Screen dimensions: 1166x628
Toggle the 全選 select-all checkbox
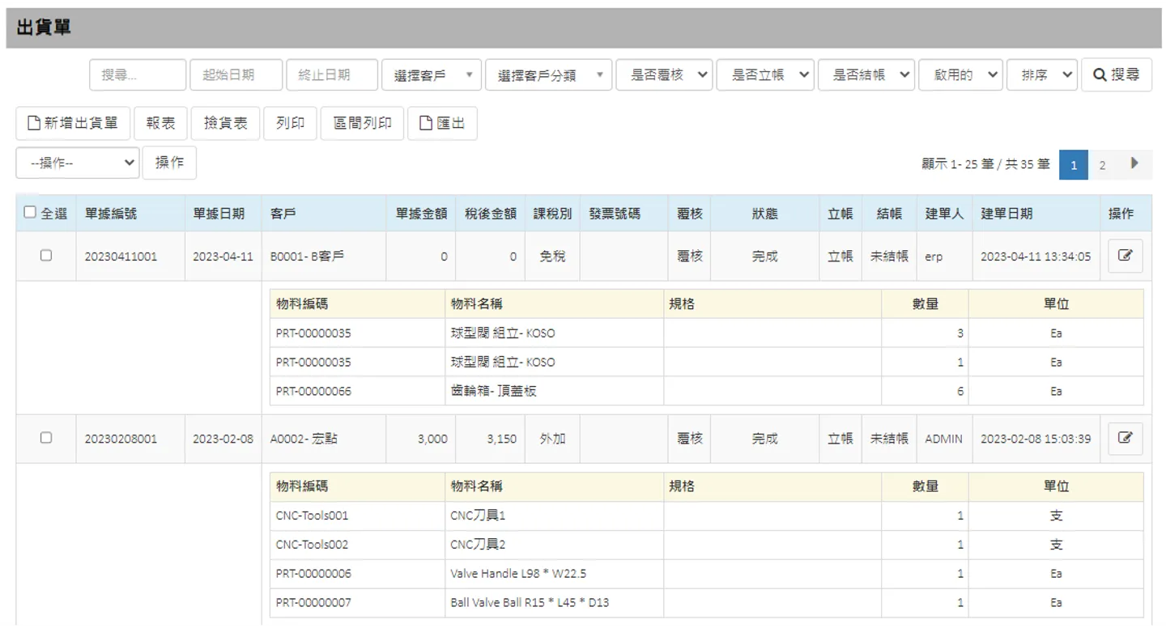point(31,213)
